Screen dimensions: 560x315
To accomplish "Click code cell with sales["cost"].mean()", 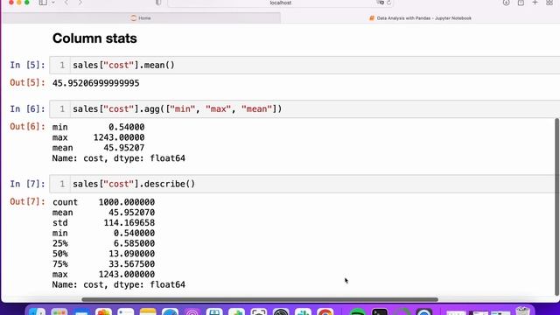I will tap(304, 65).
